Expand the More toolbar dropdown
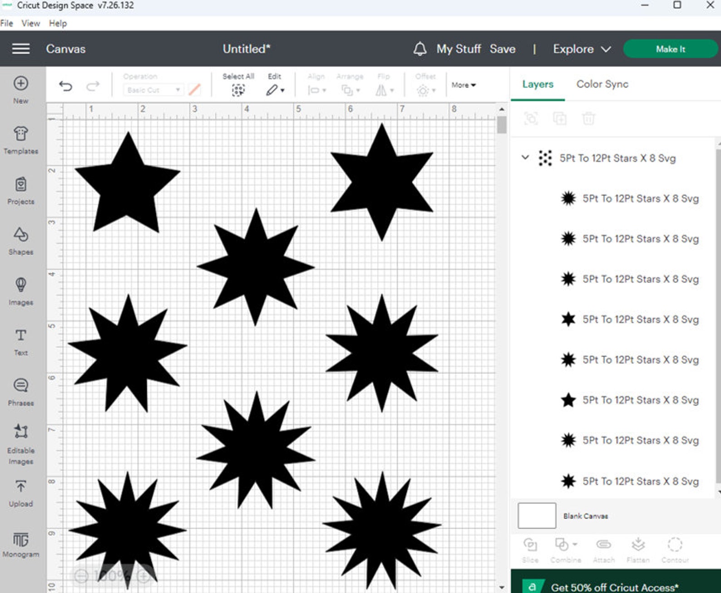Image resolution: width=721 pixels, height=593 pixels. 464,85
